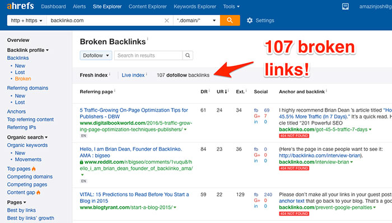Image resolution: width=392 pixels, height=223 pixels.
Task: Click the Search in results field
Action: 148,55
